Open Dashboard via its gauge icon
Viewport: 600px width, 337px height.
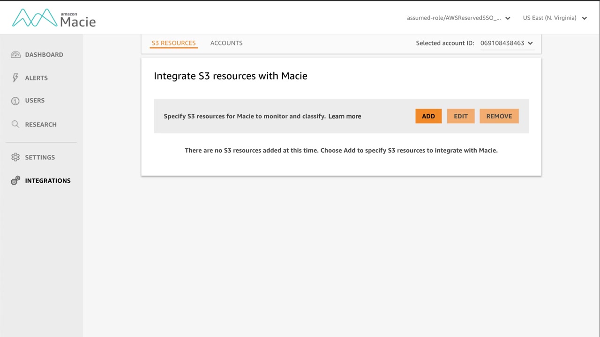[15, 55]
